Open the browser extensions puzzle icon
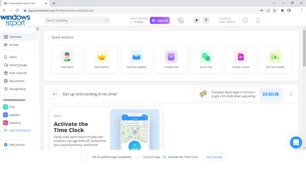Viewport: 306px width, 170px height. (x=282, y=10)
